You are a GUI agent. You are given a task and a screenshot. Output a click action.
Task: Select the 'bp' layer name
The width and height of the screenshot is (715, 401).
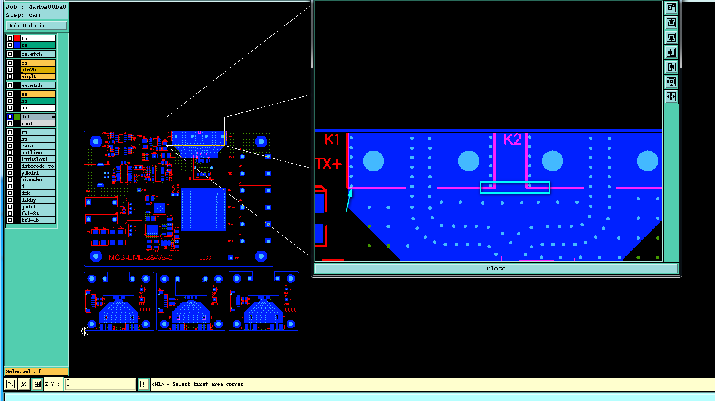point(38,139)
